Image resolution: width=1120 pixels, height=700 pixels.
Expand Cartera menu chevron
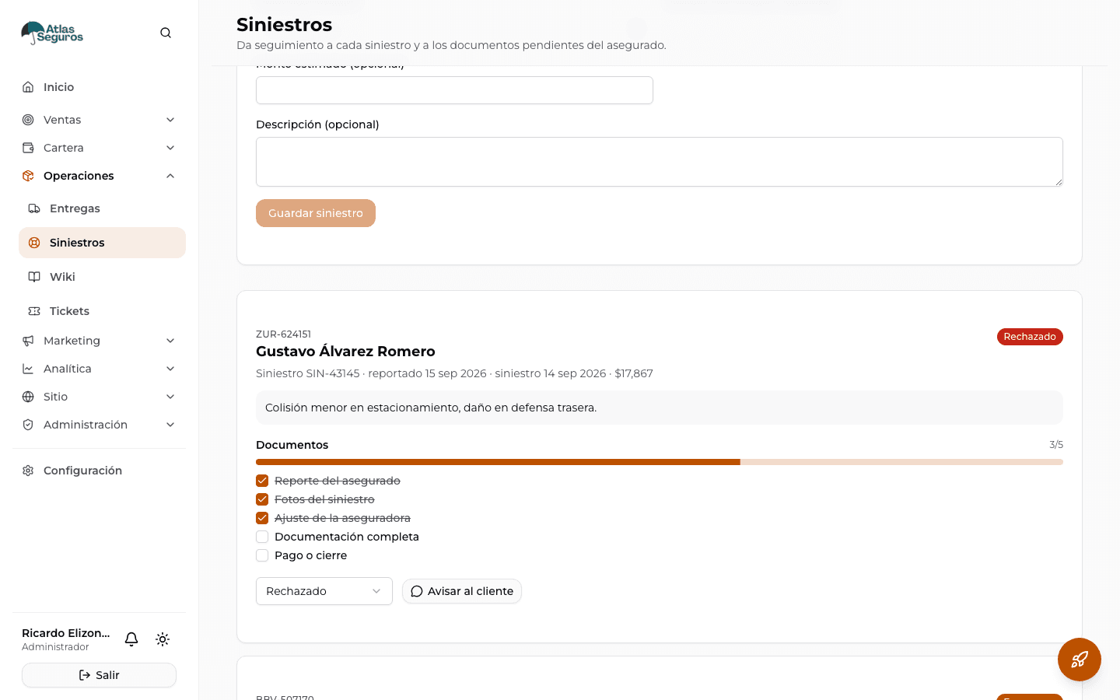pos(170,148)
